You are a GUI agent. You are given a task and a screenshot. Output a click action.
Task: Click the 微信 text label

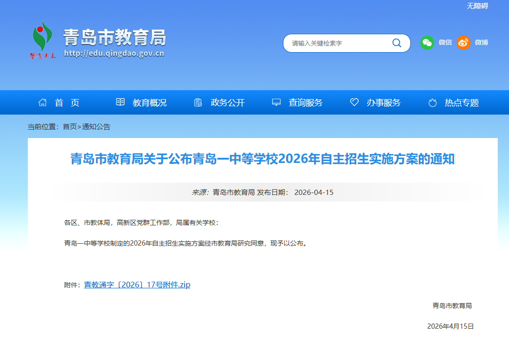445,43
